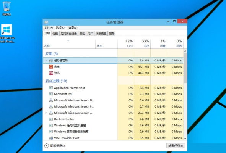Open the 文件(F) menu

49,28
